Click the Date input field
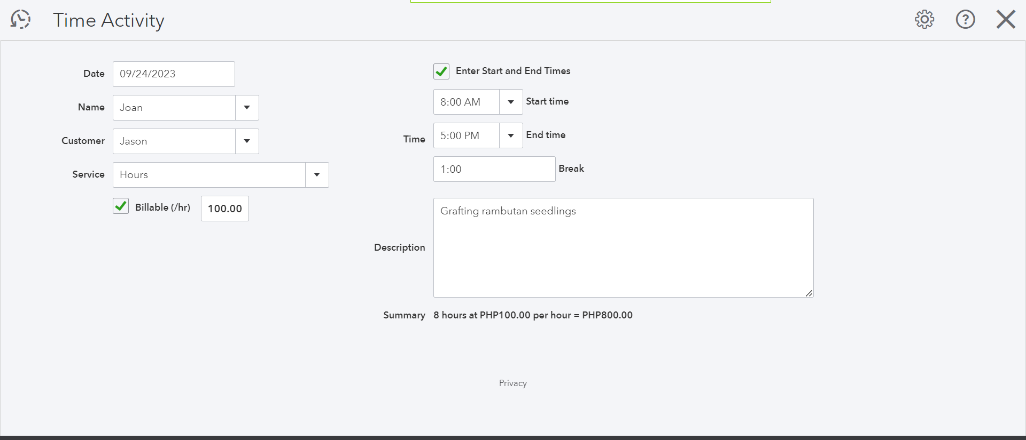Image resolution: width=1026 pixels, height=440 pixels. [x=174, y=74]
